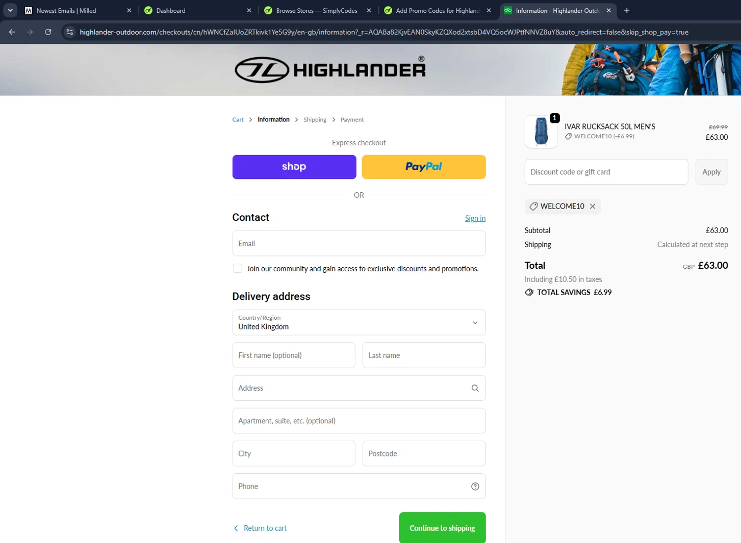Click the phone help question icon
Viewport: 741px width, 543px height.
(x=475, y=486)
